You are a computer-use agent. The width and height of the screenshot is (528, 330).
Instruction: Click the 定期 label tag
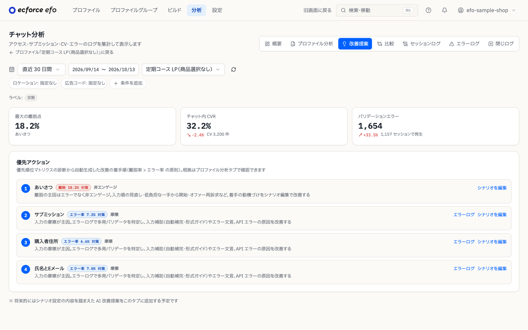click(31, 98)
